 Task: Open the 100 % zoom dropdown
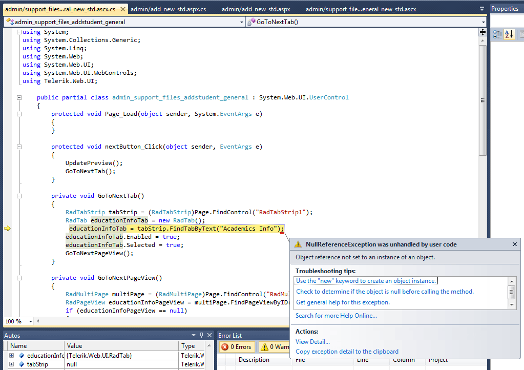point(31,321)
